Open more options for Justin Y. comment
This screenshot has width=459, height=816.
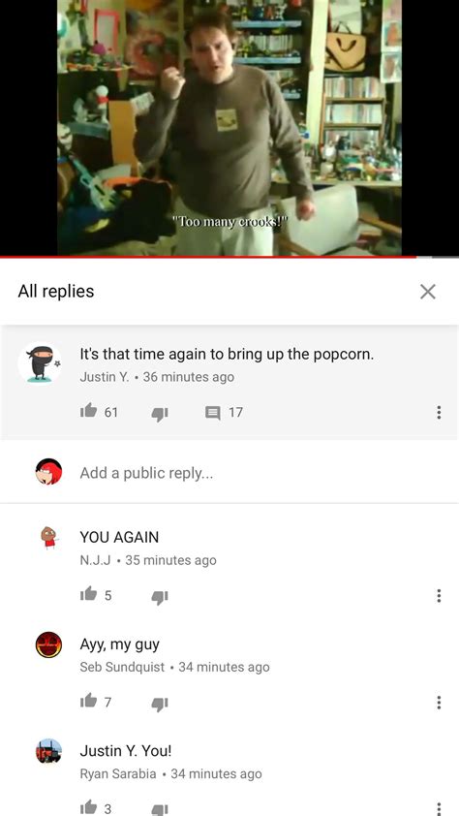[x=439, y=413]
